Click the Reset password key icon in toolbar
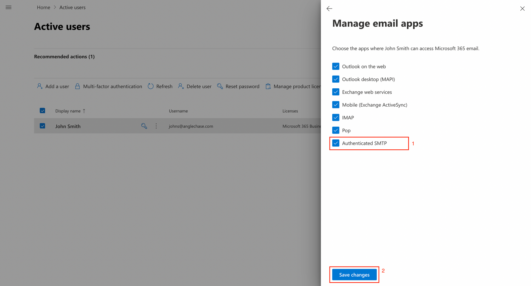 point(220,86)
